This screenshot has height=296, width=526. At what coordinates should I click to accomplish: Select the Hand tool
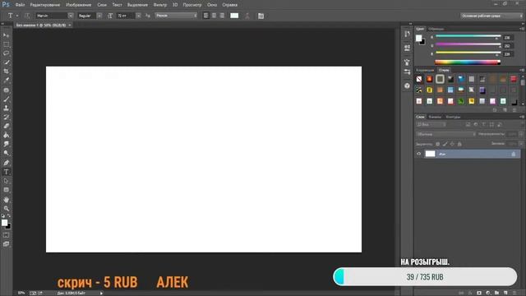[6, 200]
